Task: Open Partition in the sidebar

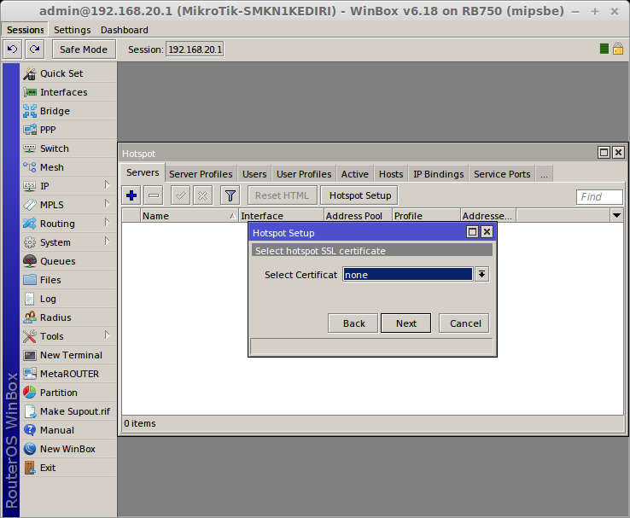Action: click(68, 393)
